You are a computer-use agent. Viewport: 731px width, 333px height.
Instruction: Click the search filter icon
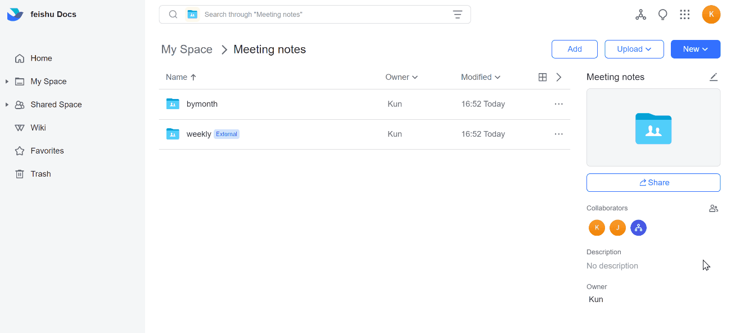tap(458, 14)
